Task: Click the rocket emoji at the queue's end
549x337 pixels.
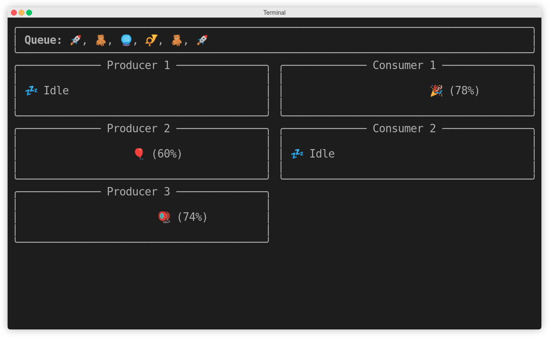Action: pos(202,40)
